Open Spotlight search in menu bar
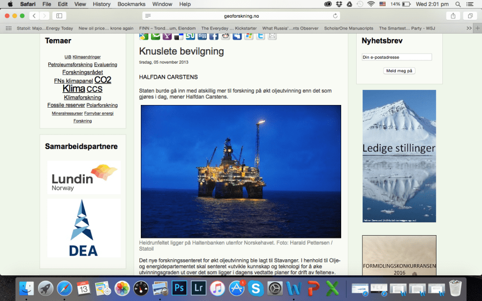Screen dimensions: 482x301 pyautogui.click(x=458, y=4)
